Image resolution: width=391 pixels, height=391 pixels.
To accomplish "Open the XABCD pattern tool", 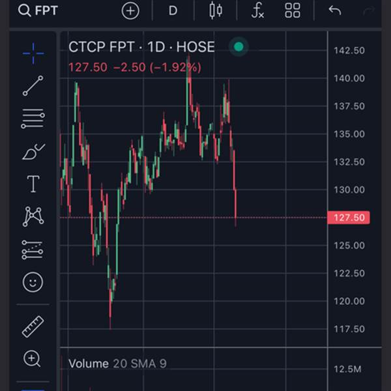I will pos(33,216).
